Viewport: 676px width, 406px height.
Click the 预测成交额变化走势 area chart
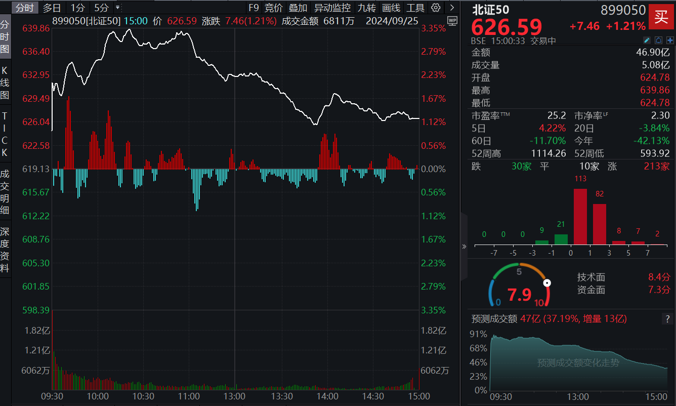click(x=578, y=362)
